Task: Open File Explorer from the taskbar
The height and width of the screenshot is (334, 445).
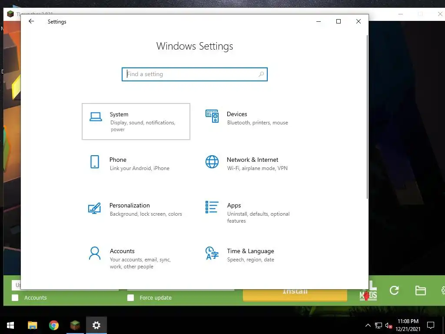Action: point(32,325)
